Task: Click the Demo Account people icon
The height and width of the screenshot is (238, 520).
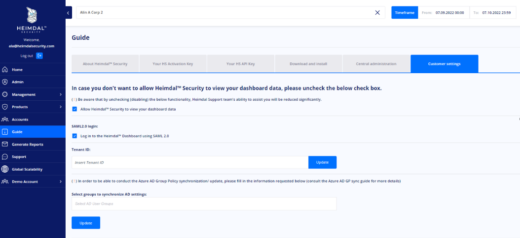Action: coord(4,181)
